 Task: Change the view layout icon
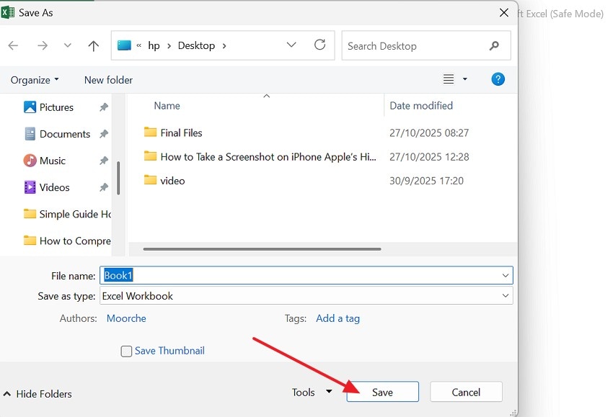[x=449, y=79]
